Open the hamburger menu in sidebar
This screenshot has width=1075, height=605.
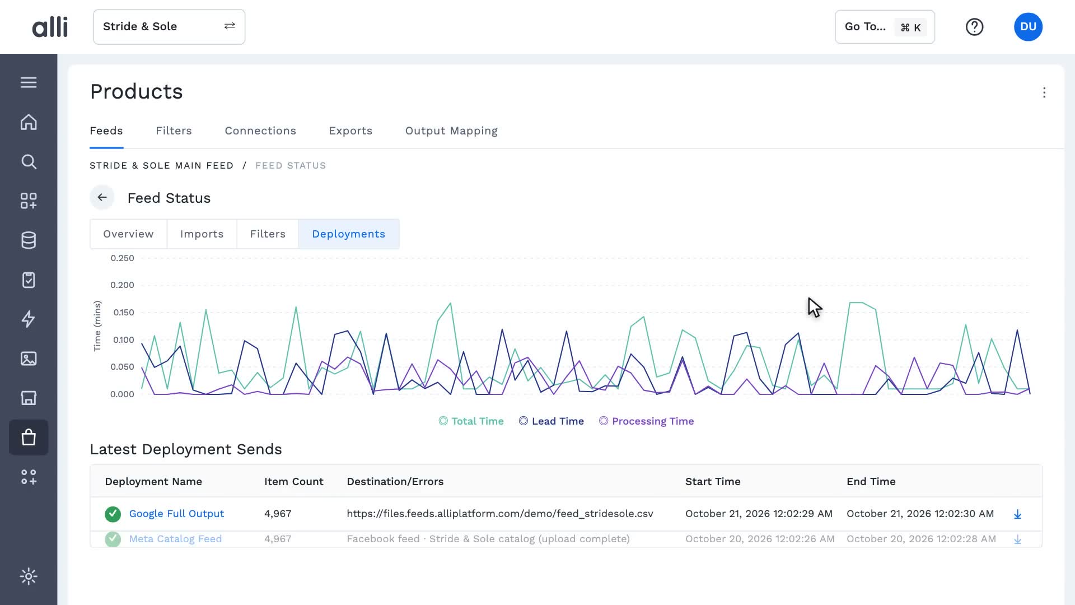pos(29,82)
